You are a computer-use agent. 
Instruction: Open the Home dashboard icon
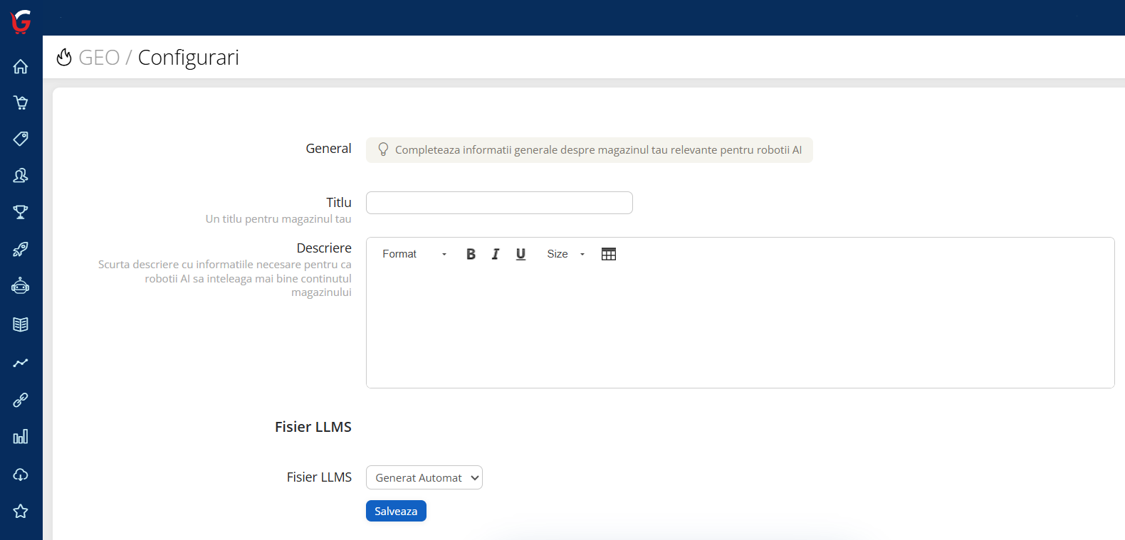[x=21, y=66]
